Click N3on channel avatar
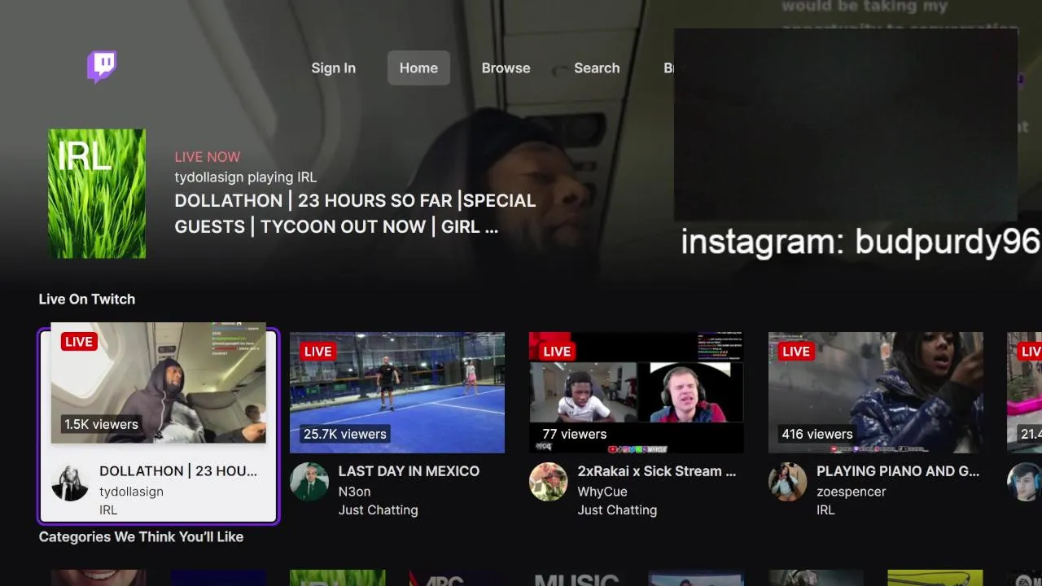Viewport: 1042px width, 586px height. 309,481
